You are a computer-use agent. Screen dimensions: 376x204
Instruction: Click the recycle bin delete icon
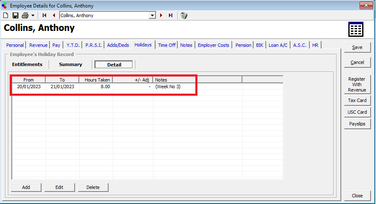pyautogui.click(x=184, y=15)
